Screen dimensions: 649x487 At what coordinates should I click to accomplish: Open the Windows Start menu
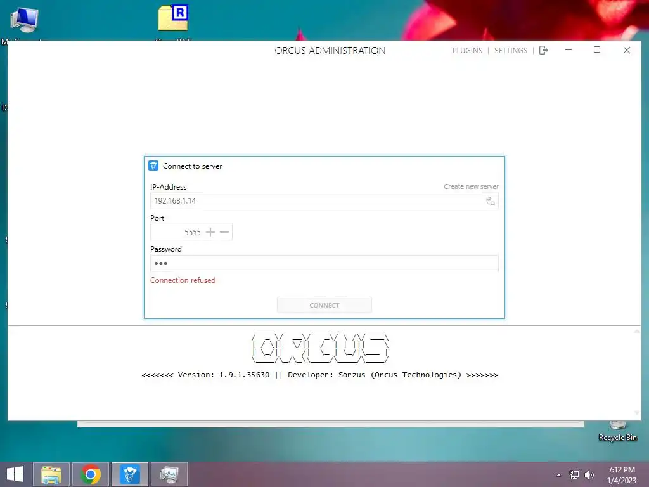pyautogui.click(x=15, y=474)
